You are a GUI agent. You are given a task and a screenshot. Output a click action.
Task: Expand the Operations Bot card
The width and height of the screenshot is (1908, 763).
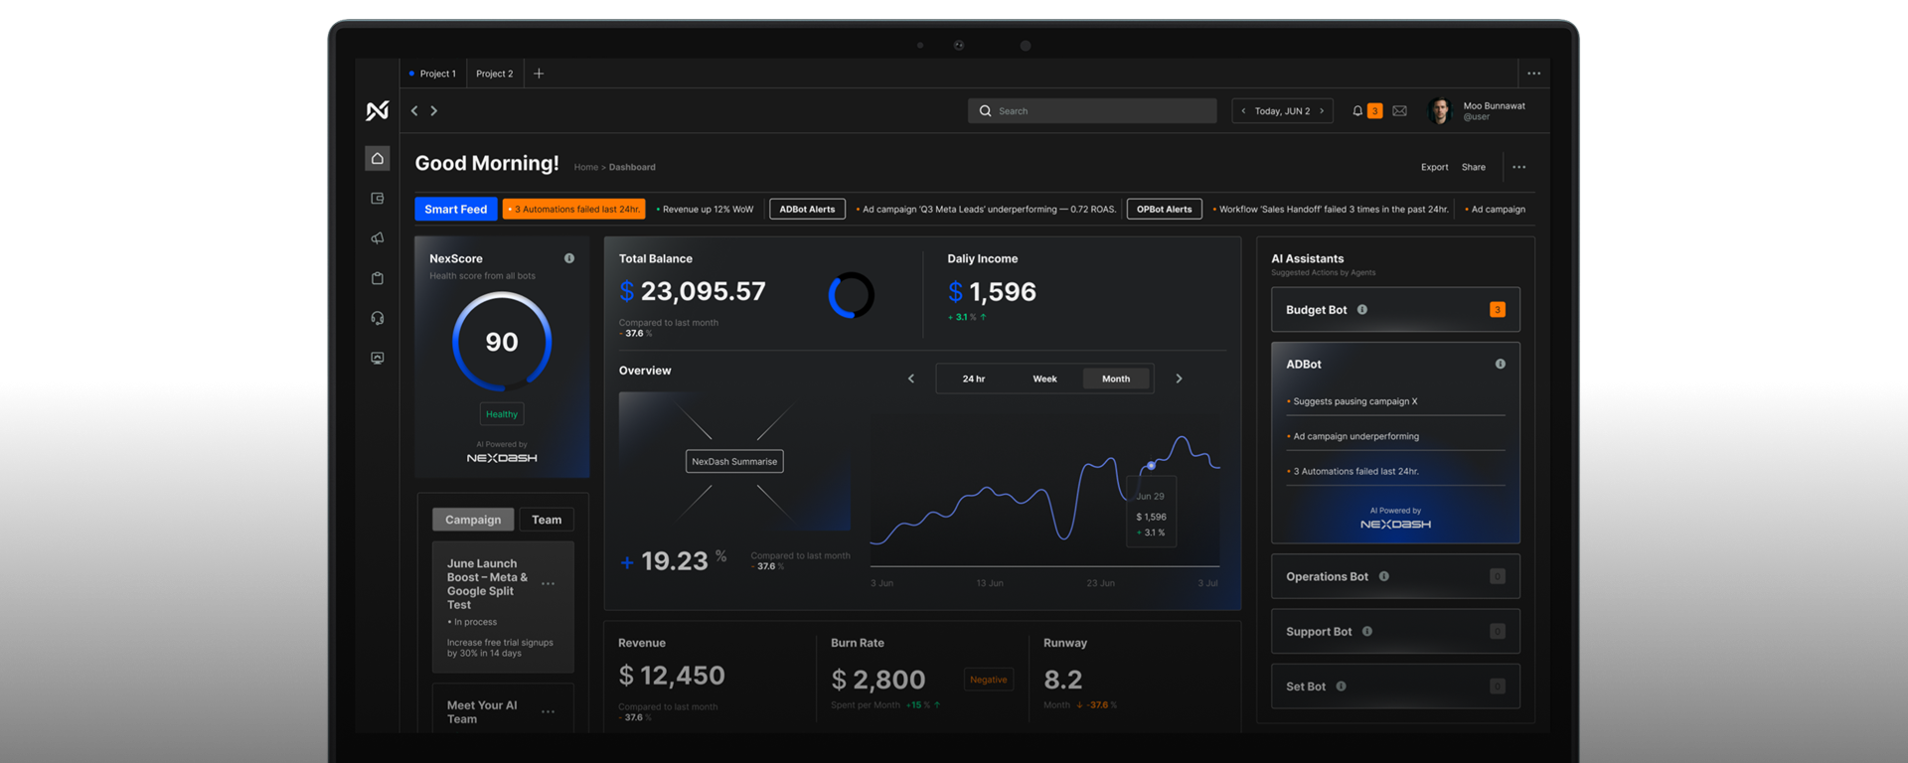1395,576
